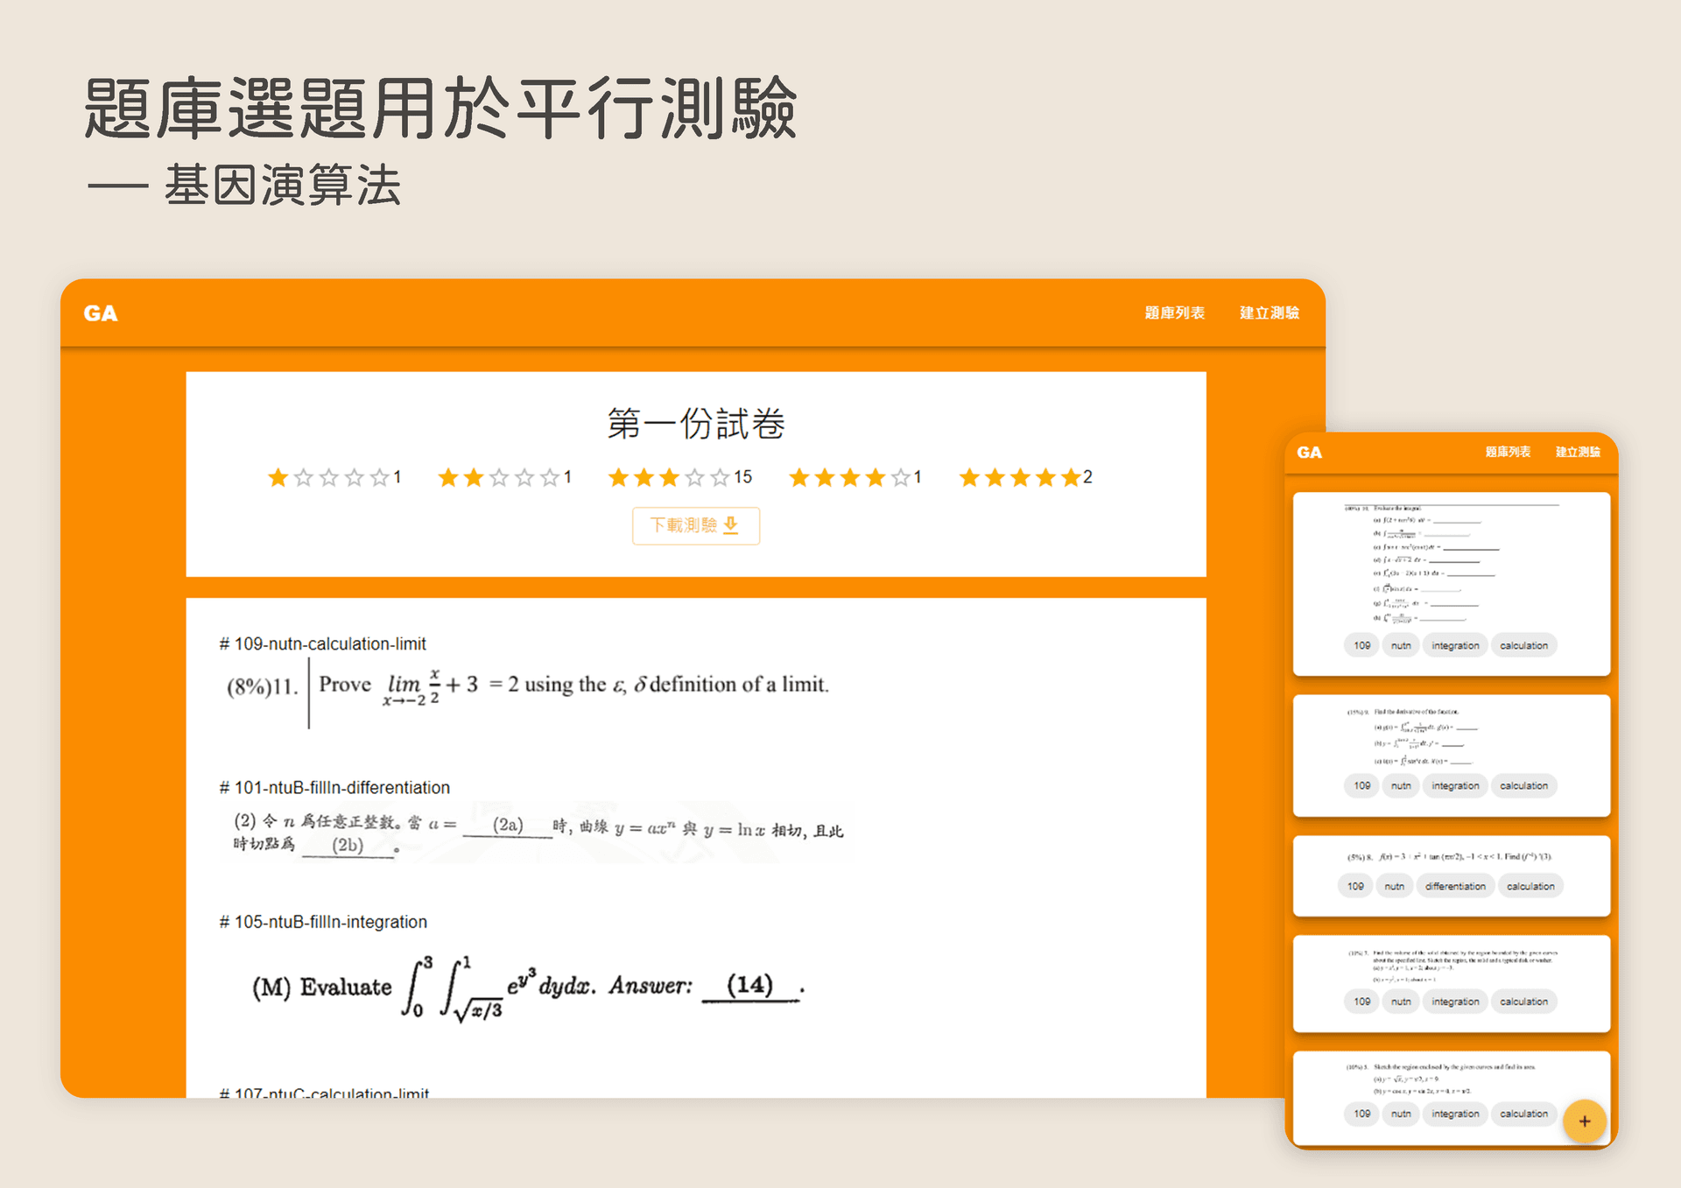This screenshot has width=1681, height=1188.
Task: Open 題庫列表 in the desktop navbar
Action: tap(1175, 313)
